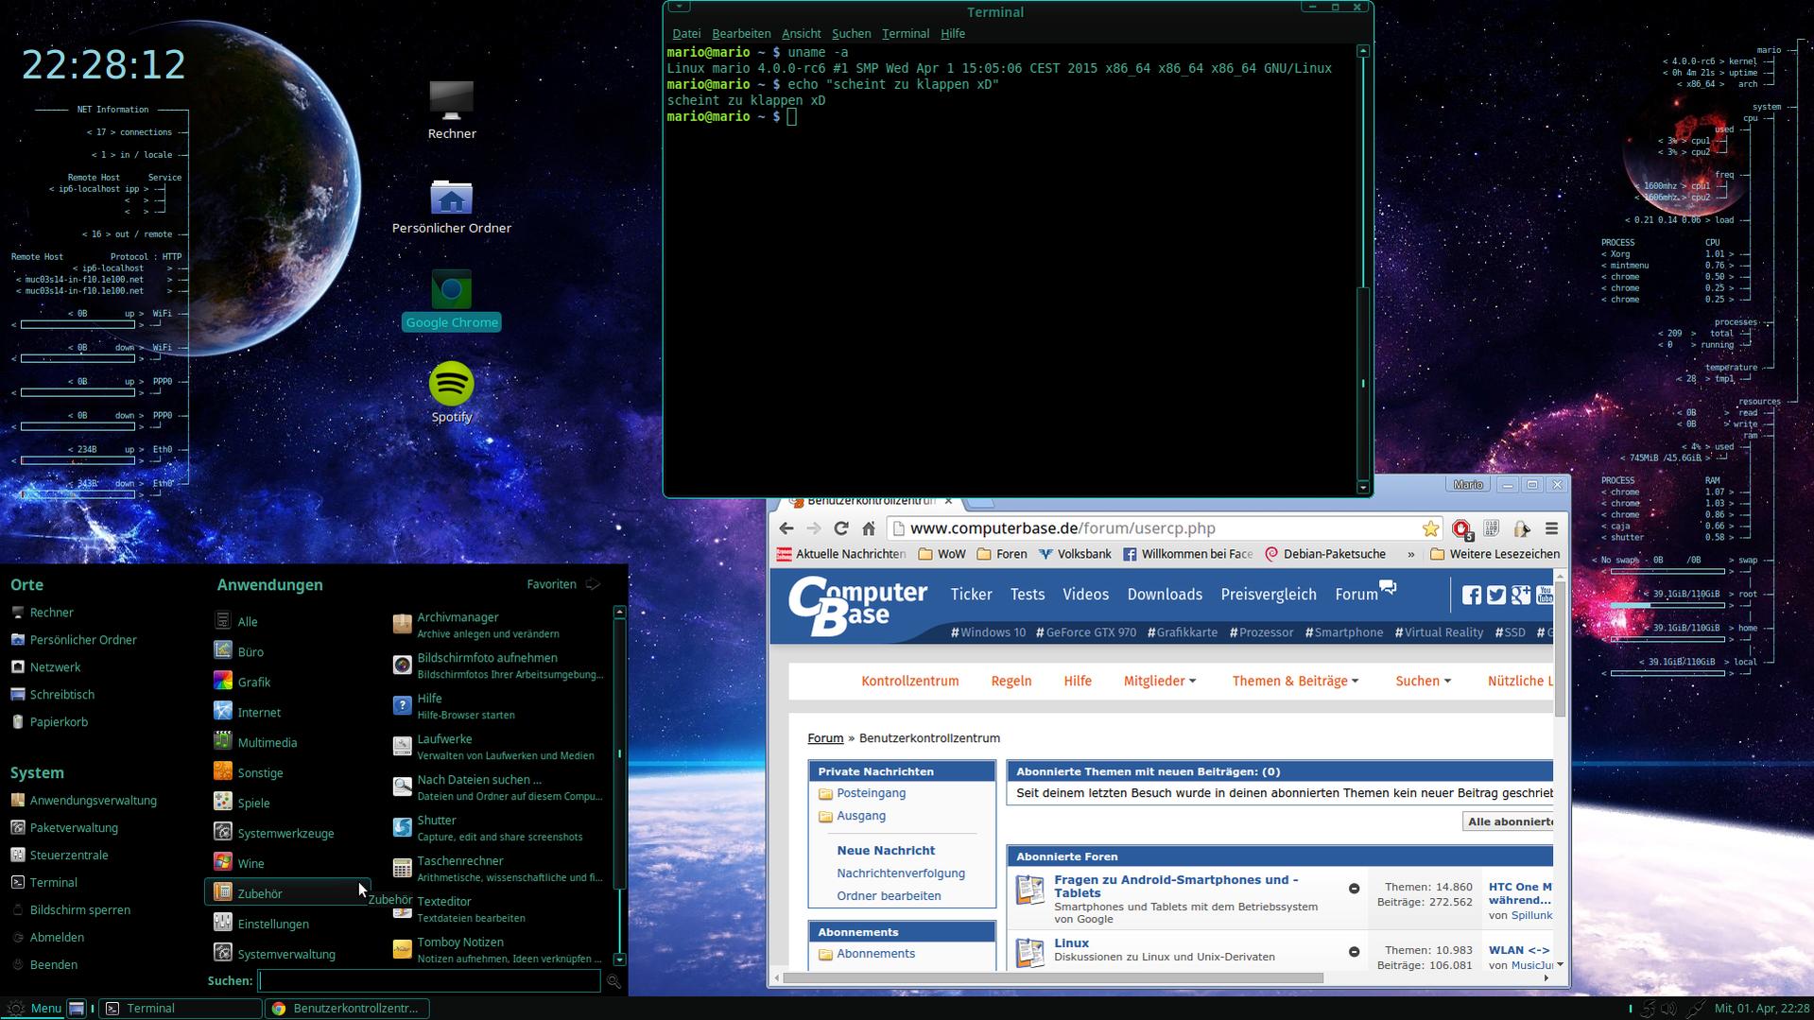Open the Datei menu in Terminal

686,33
